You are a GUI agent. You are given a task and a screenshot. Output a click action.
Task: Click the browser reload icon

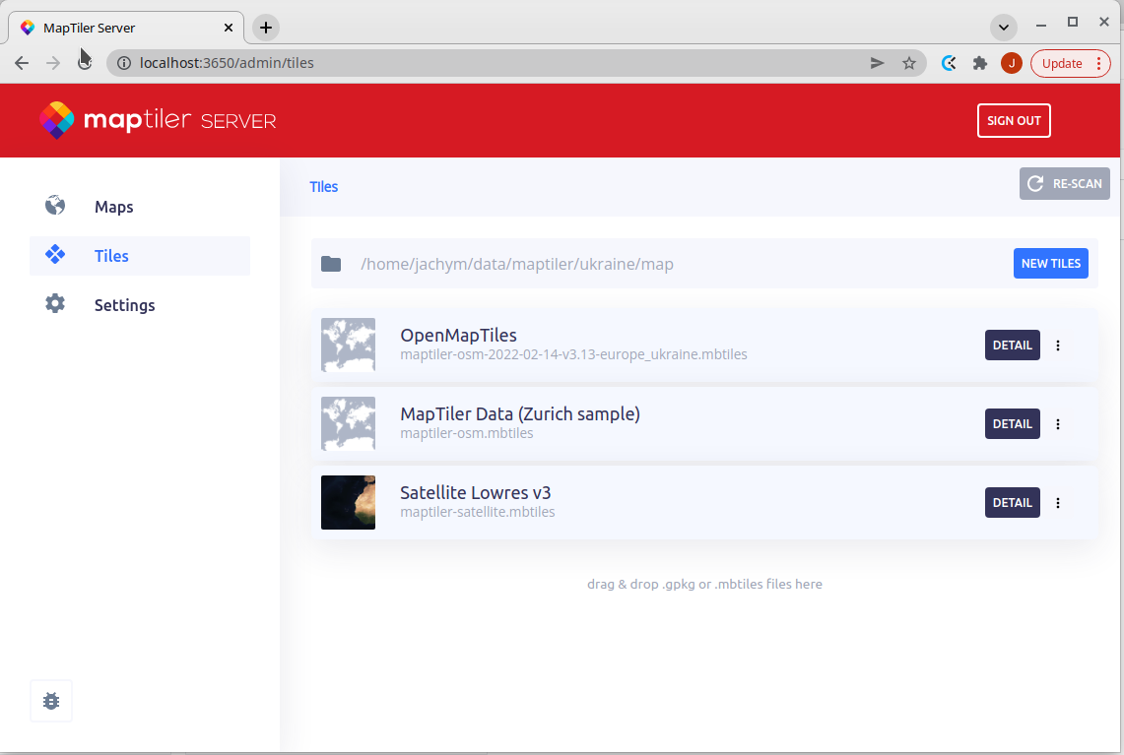coord(85,63)
